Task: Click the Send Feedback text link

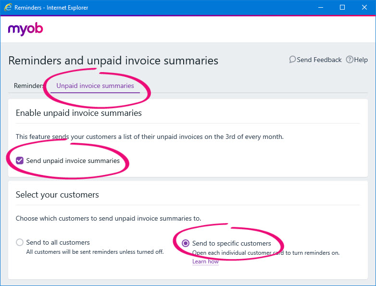Action: (x=319, y=60)
